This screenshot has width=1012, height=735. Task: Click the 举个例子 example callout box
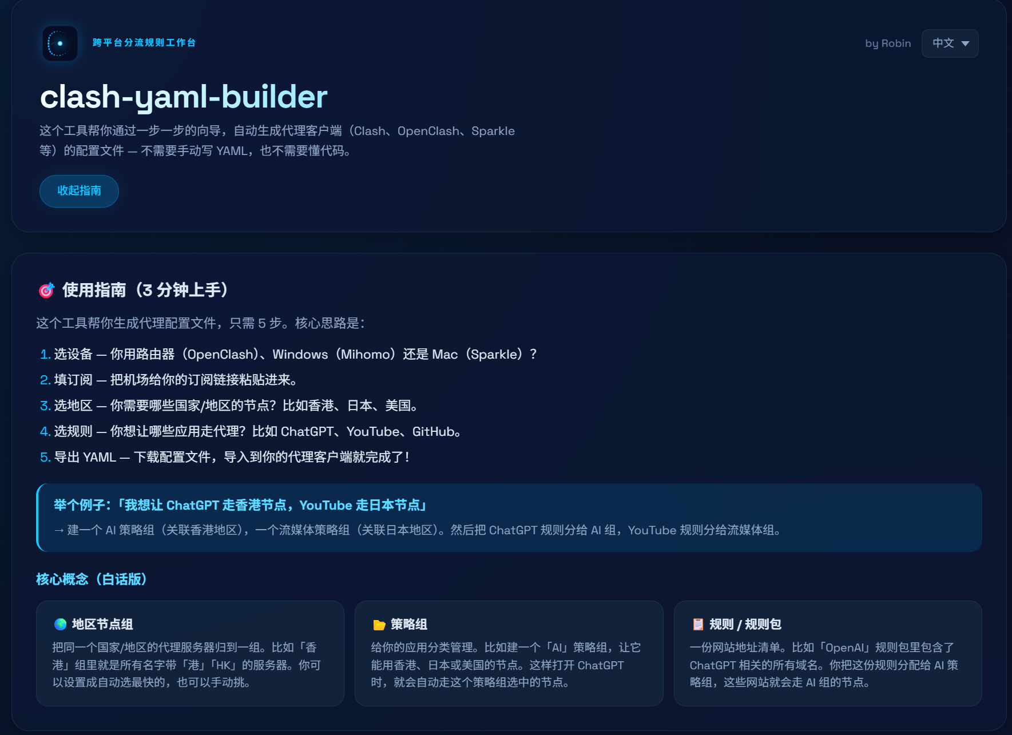pos(509,517)
